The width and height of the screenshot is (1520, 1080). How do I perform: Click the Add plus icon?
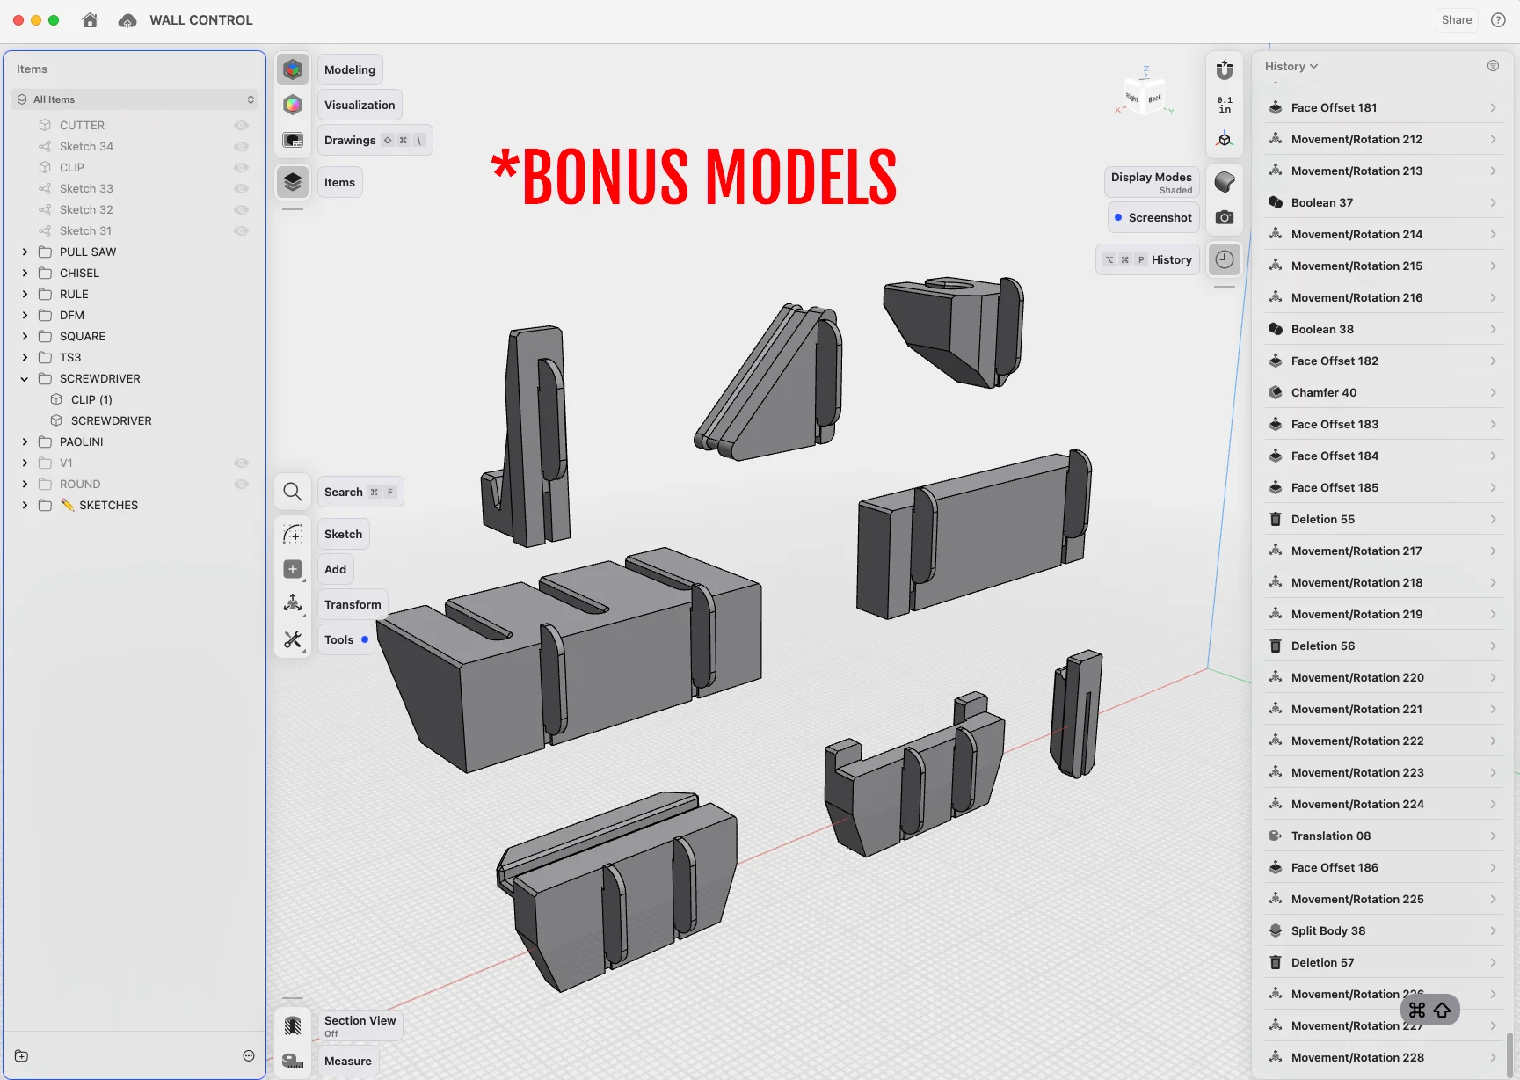coord(293,569)
